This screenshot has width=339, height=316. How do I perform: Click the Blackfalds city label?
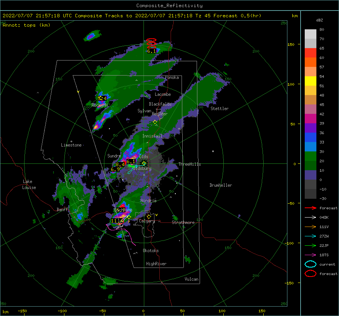tap(160, 104)
